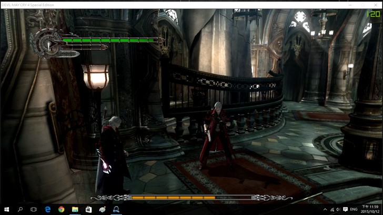This screenshot has height=215, width=383.
Task: Open the volume speaker tray icon
Action: 338,209
